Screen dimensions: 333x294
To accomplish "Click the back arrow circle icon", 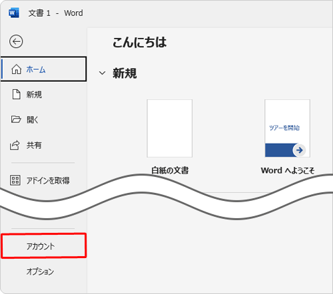I will [x=16, y=41].
